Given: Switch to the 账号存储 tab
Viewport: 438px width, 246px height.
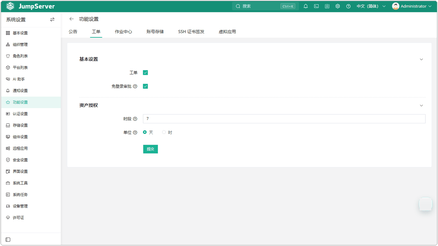Looking at the screenshot, I should 155,32.
